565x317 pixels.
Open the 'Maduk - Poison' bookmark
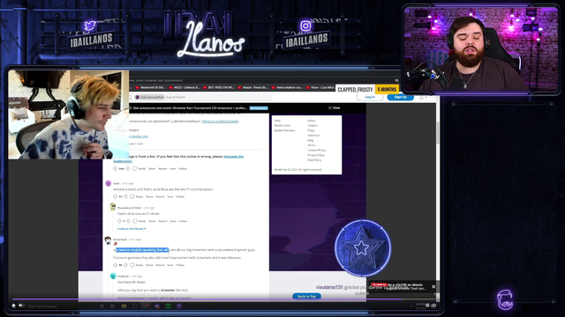click(x=252, y=87)
